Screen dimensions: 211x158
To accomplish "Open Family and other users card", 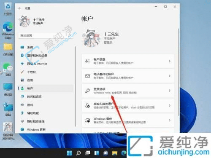I will [x=128, y=105].
